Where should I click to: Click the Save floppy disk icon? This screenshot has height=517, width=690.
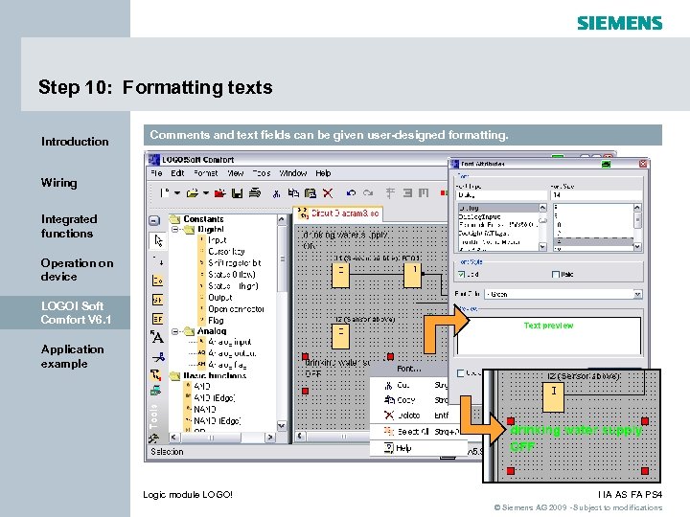click(x=238, y=193)
